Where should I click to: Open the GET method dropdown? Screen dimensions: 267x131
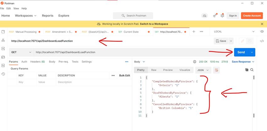point(21,52)
